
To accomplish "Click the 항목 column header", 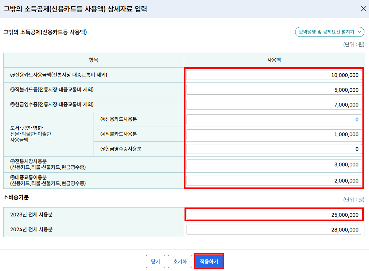I will [93, 60].
